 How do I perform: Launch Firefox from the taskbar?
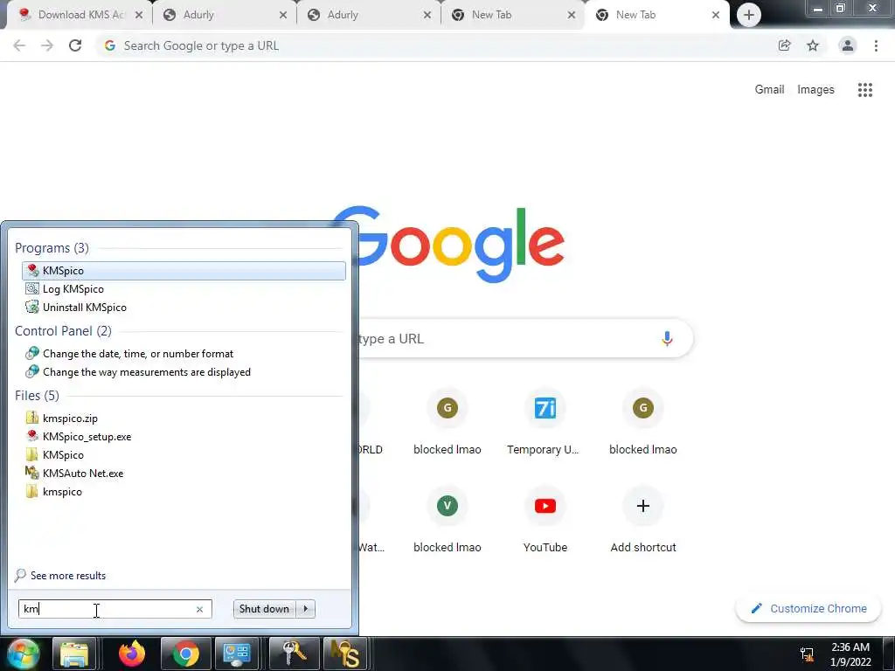132,654
